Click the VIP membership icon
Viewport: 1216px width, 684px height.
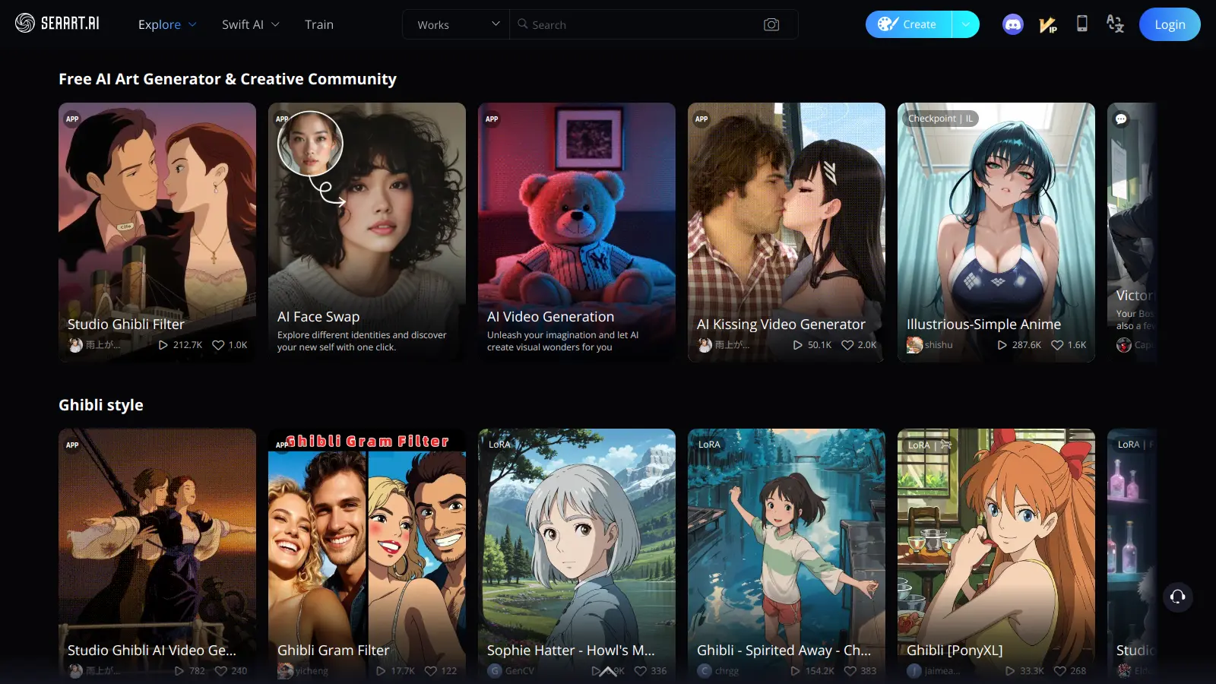click(x=1048, y=25)
